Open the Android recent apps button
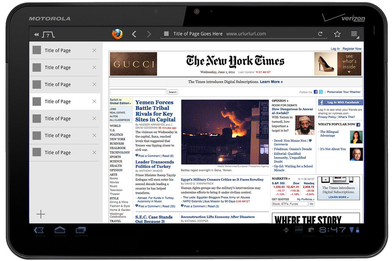392x261 pixels. 80,230
